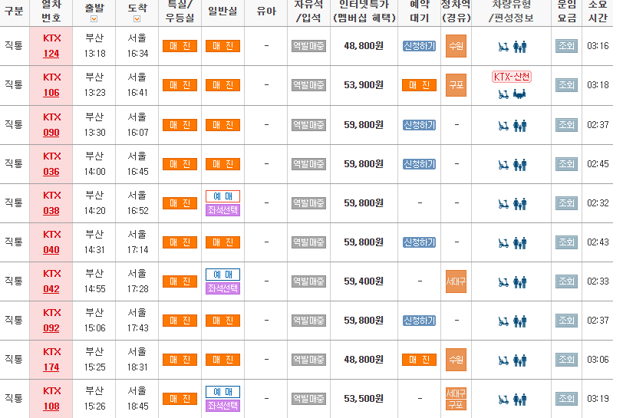Open train KTX 036 details link
Image resolution: width=623 pixels, height=418 pixels.
51,172
